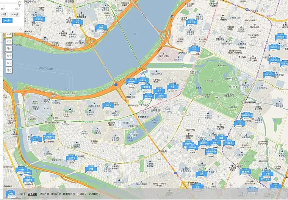Switch bottom bar to 전세가율
This screenshot has width=288, height=200.
[82, 194]
